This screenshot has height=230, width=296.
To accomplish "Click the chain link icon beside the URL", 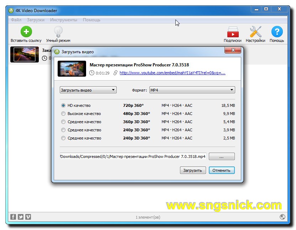I will point(115,73).
